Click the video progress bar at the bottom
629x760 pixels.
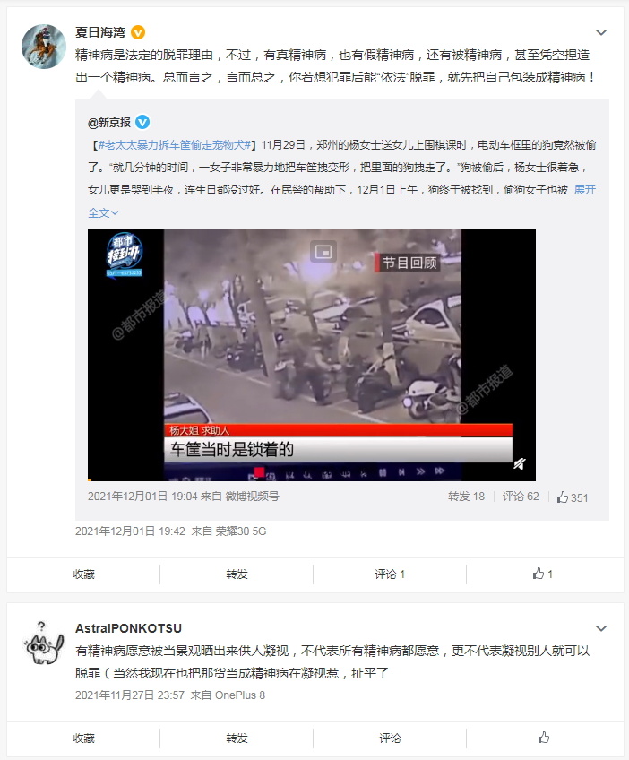point(312,479)
